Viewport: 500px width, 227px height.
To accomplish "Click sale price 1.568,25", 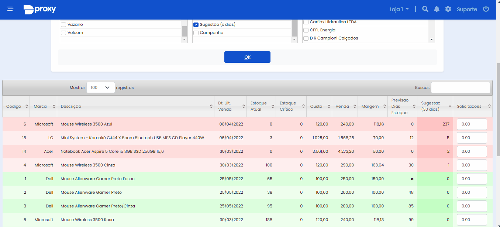I will tap(346, 138).
